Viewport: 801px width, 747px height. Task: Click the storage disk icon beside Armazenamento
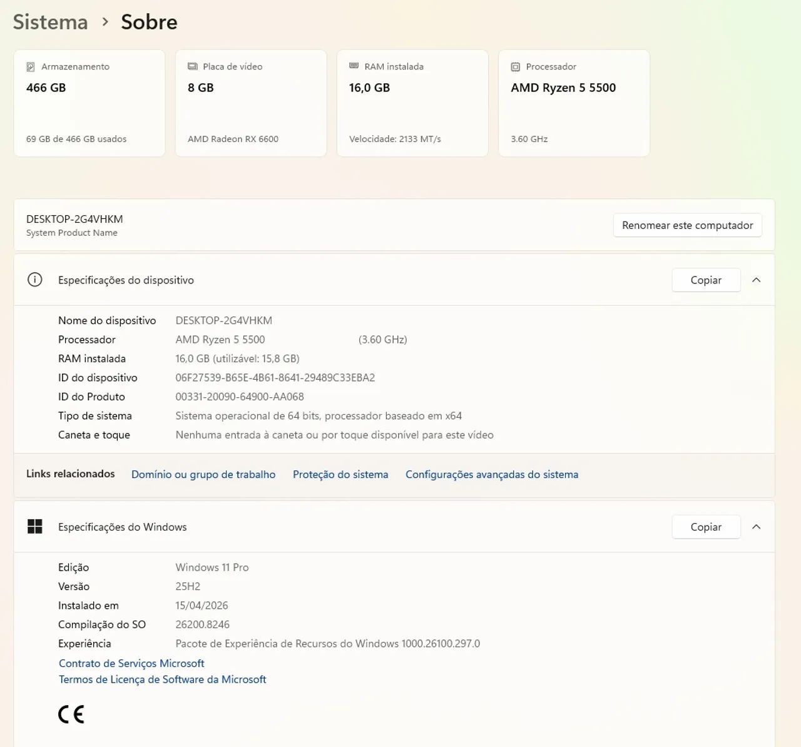(x=31, y=67)
